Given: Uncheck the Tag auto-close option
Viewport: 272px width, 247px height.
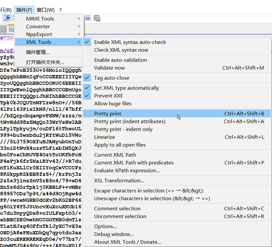Looking at the screenshot, I should point(111,78).
